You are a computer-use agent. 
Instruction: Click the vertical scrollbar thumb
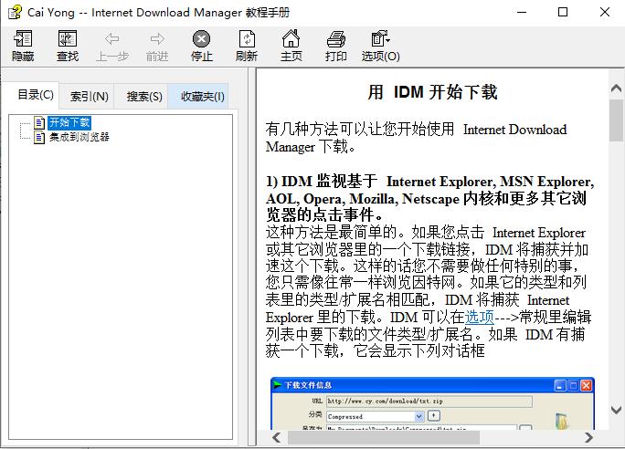pyautogui.click(x=616, y=120)
